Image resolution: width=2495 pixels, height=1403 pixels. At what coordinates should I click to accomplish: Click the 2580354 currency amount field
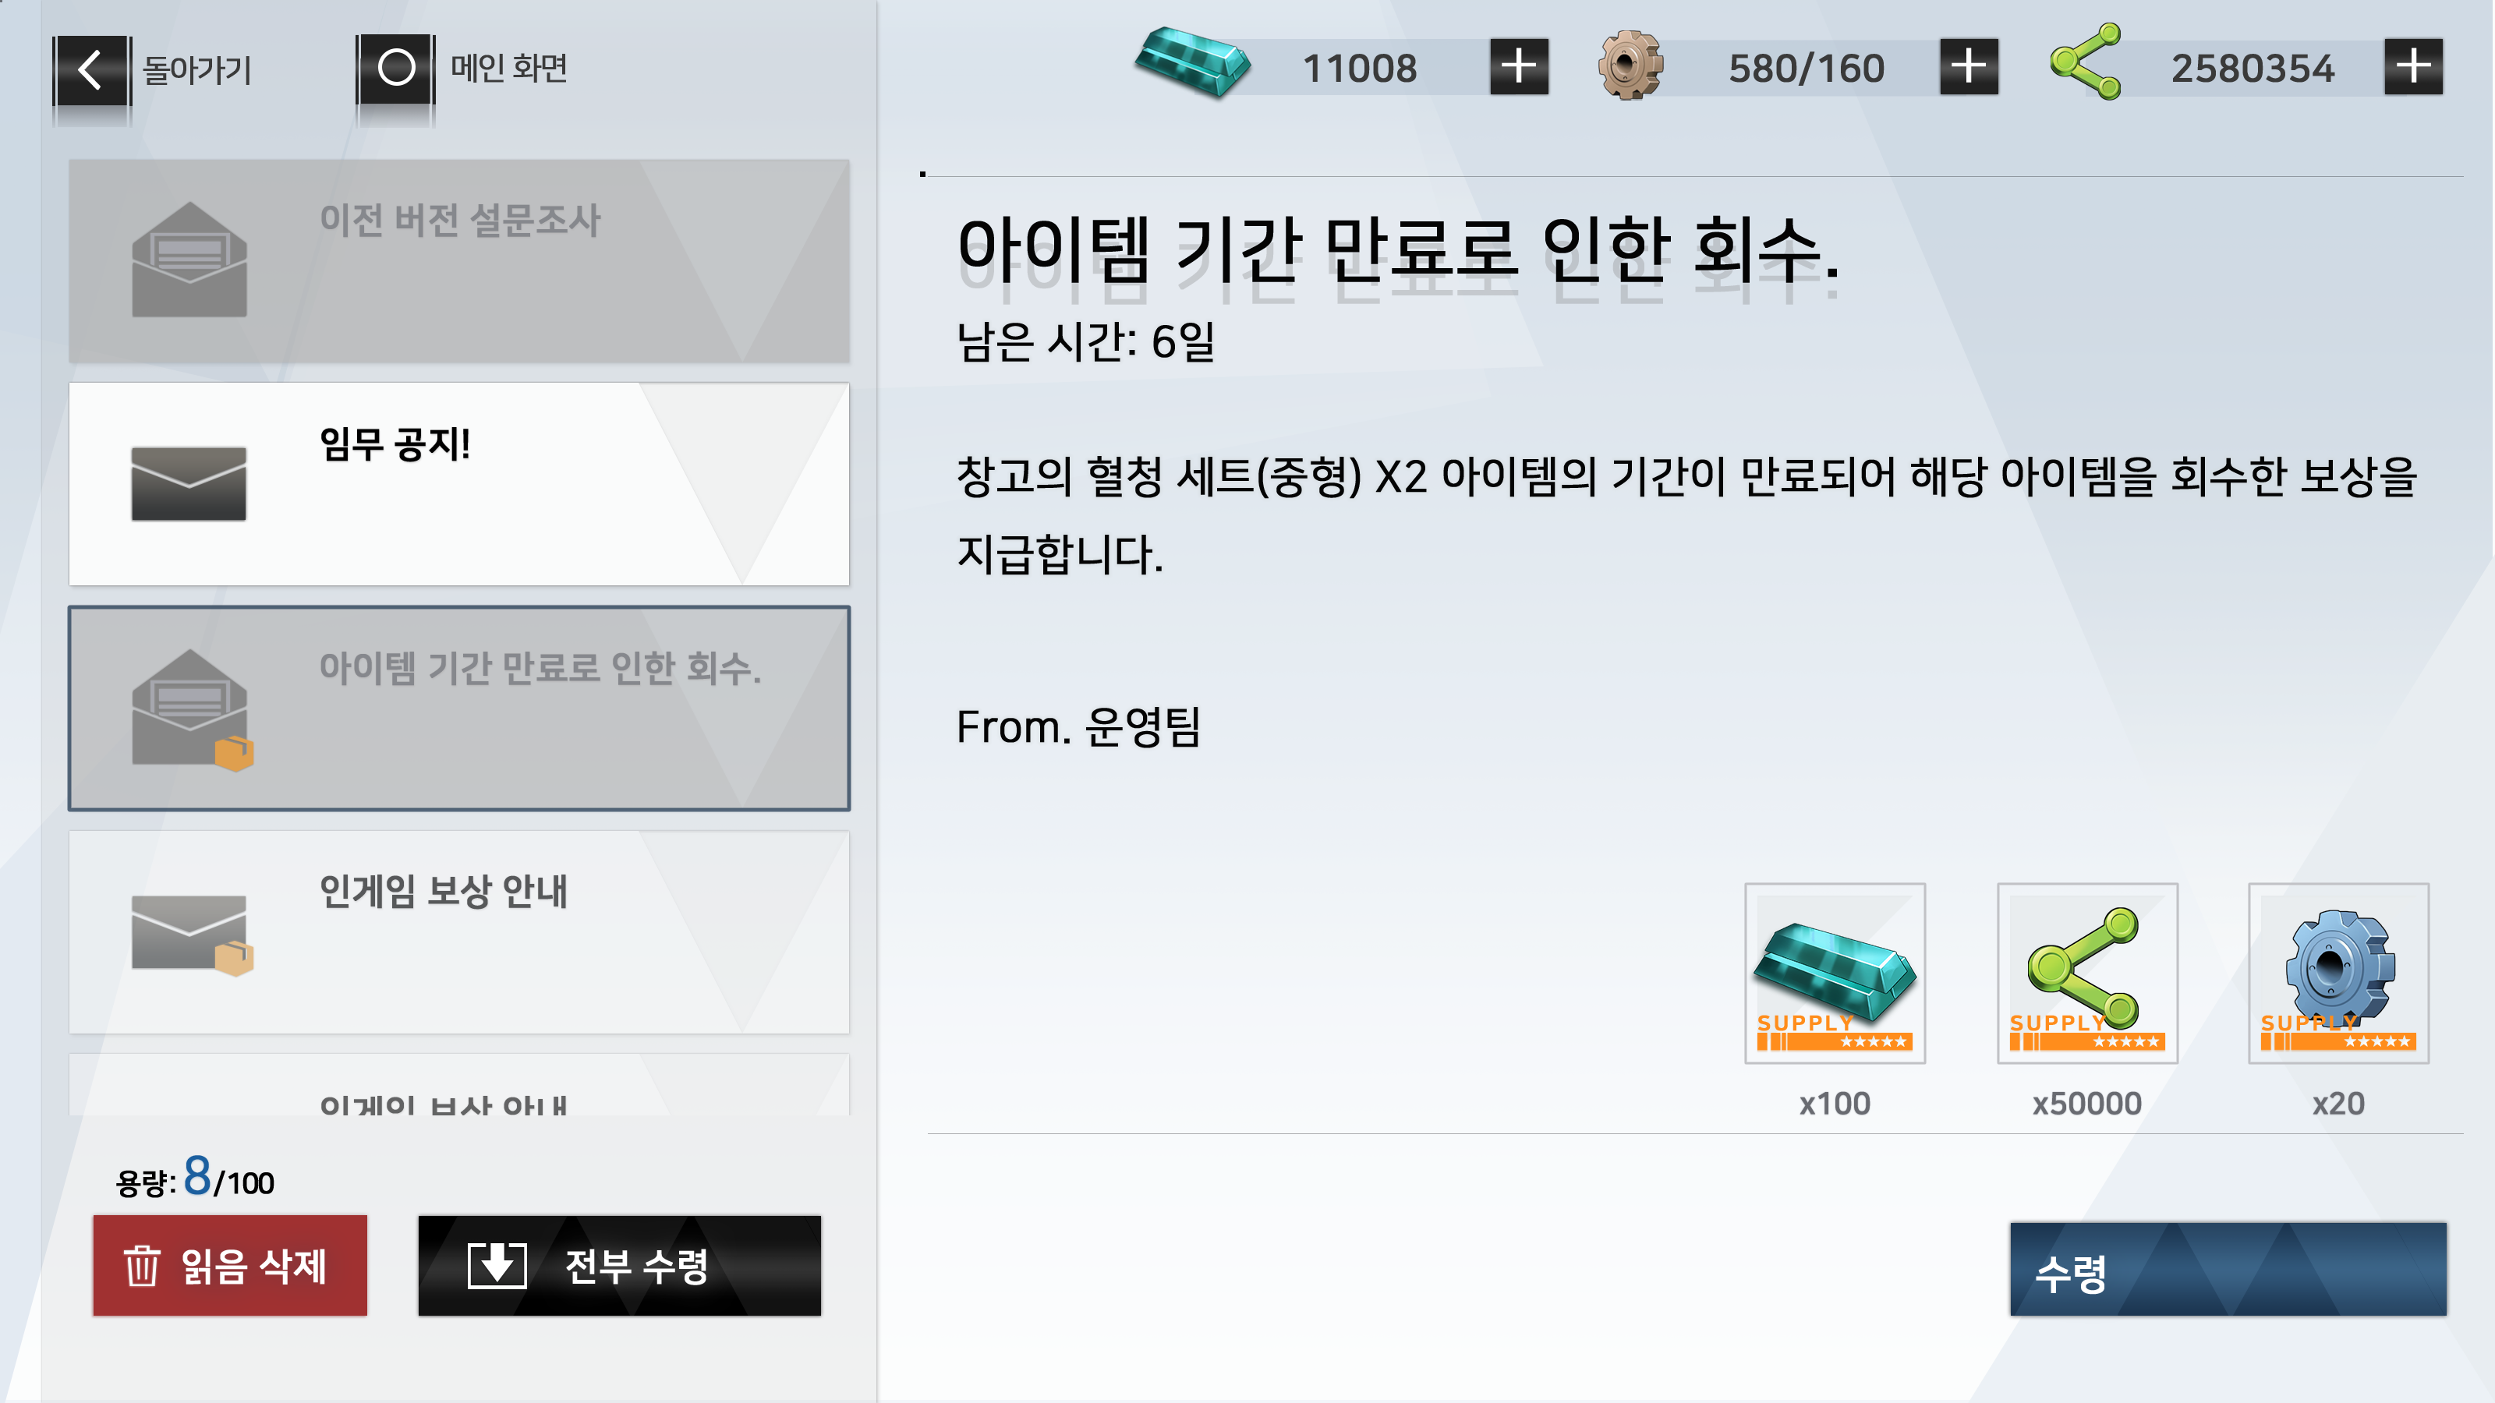(2252, 68)
